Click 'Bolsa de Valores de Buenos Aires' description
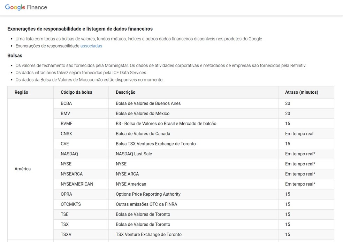The height and width of the screenshot is (242, 343). click(x=148, y=103)
